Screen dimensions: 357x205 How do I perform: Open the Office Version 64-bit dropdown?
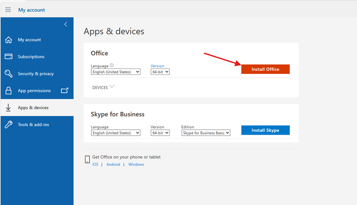coord(160,72)
